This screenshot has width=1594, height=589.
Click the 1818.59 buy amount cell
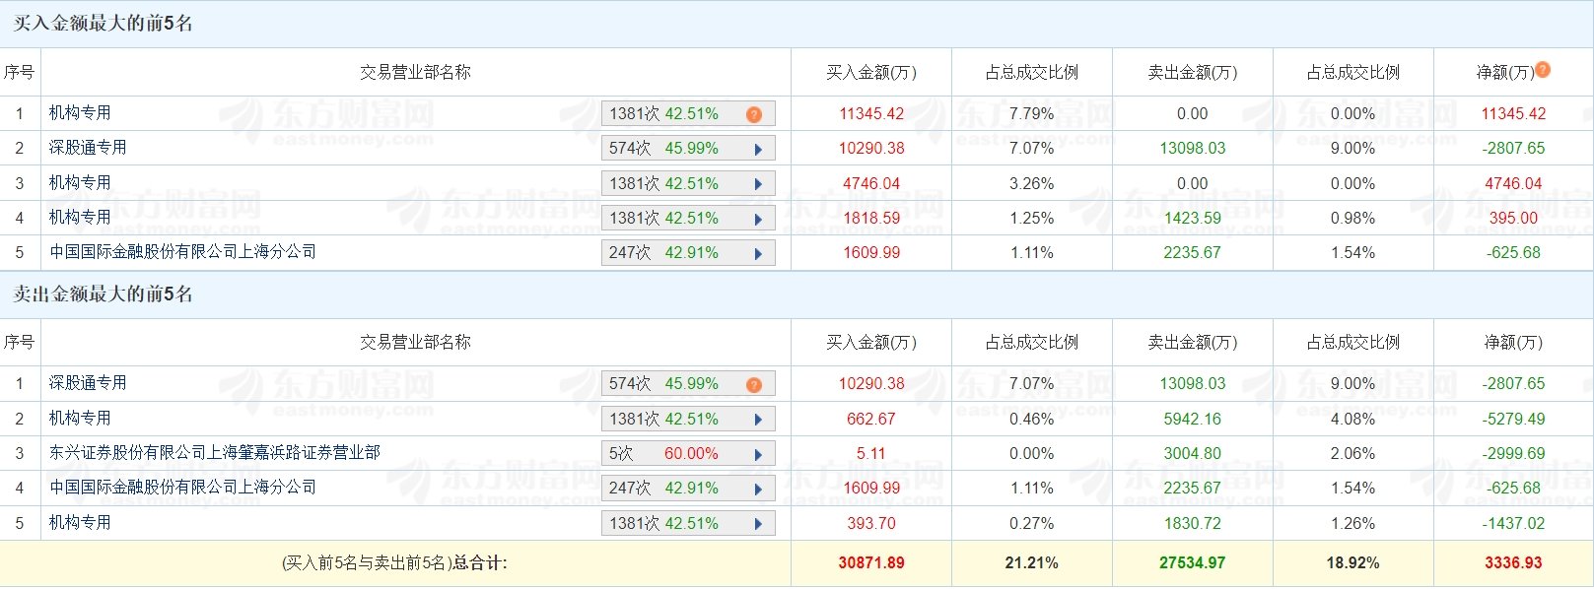(x=871, y=218)
